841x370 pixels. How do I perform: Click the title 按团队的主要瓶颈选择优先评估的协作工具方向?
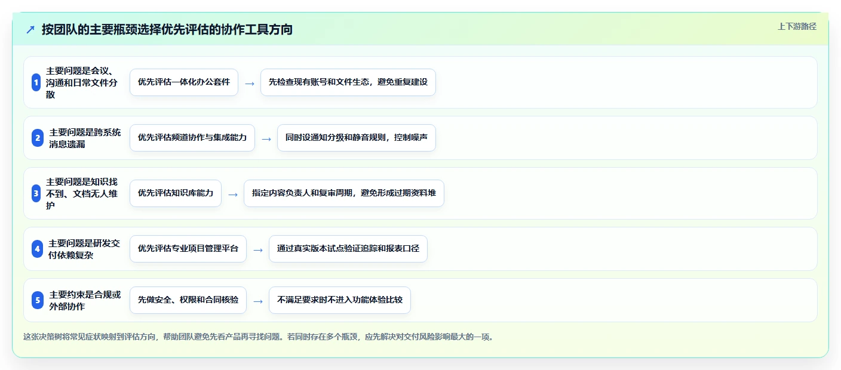167,29
